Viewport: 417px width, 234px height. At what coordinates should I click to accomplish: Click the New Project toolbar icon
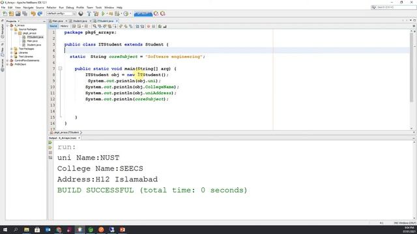pyautogui.click(x=11, y=14)
